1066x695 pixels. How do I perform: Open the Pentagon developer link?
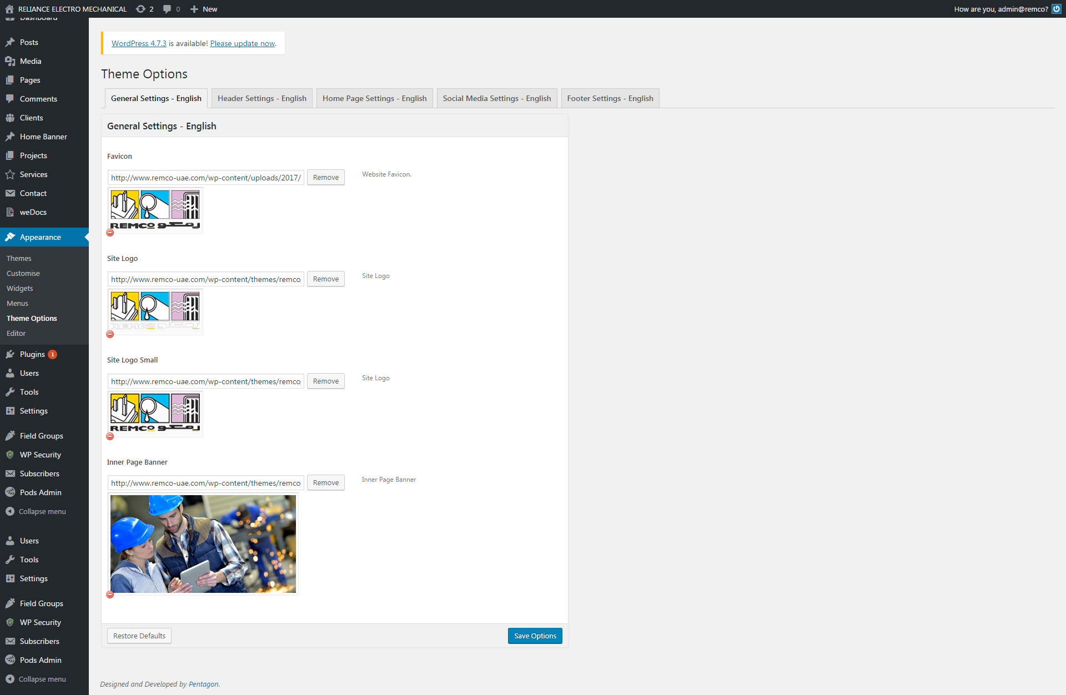click(204, 684)
